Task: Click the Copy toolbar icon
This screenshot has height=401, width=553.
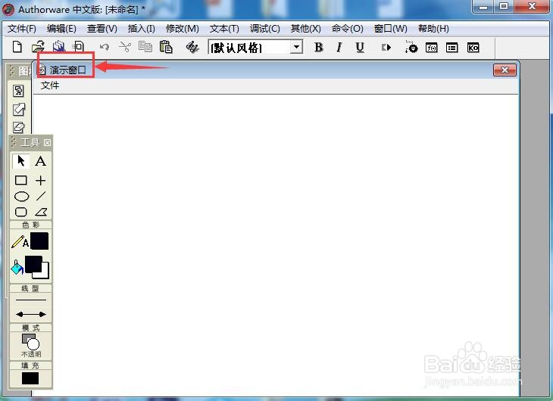Action: click(145, 47)
